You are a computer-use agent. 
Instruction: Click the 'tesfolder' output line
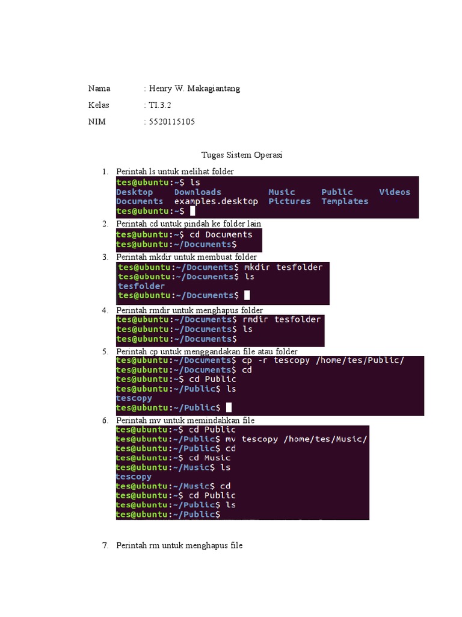click(x=141, y=286)
